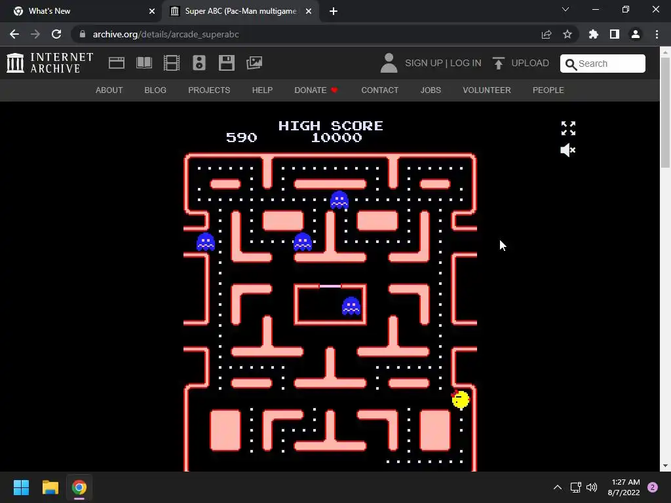View site information lock icon

pos(83,34)
